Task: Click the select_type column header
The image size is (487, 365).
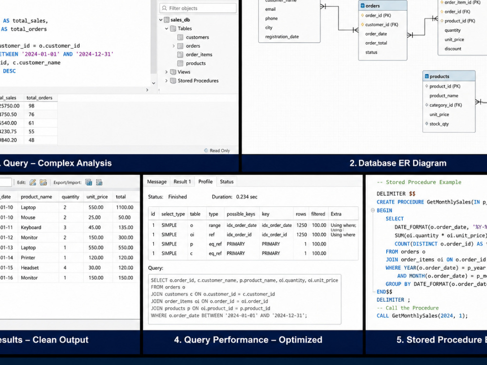Action: [173, 214]
